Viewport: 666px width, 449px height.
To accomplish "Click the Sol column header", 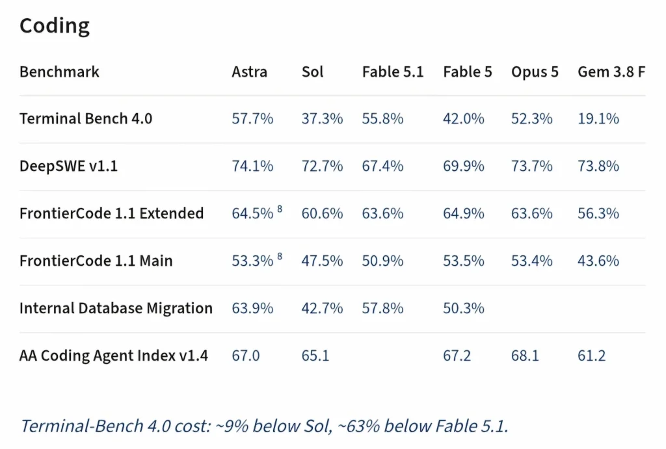I will coord(313,71).
